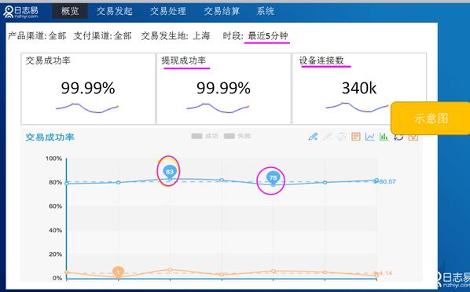Image resolution: width=470 pixels, height=292 pixels.
Task: Click the 60% y-axis label
Action: coord(56,206)
